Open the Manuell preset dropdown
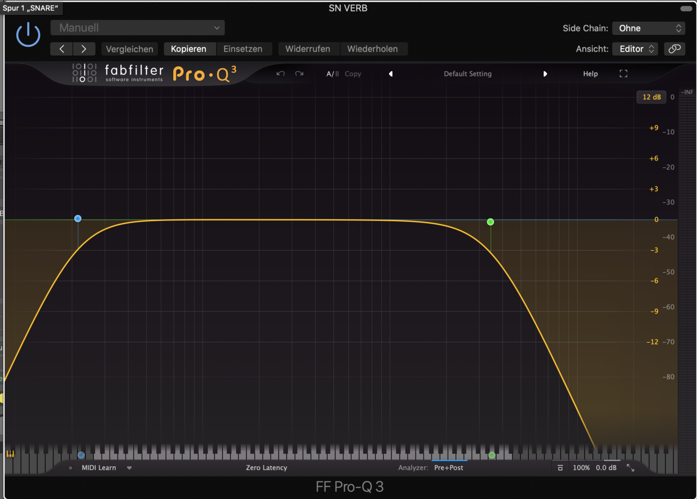 (x=137, y=28)
